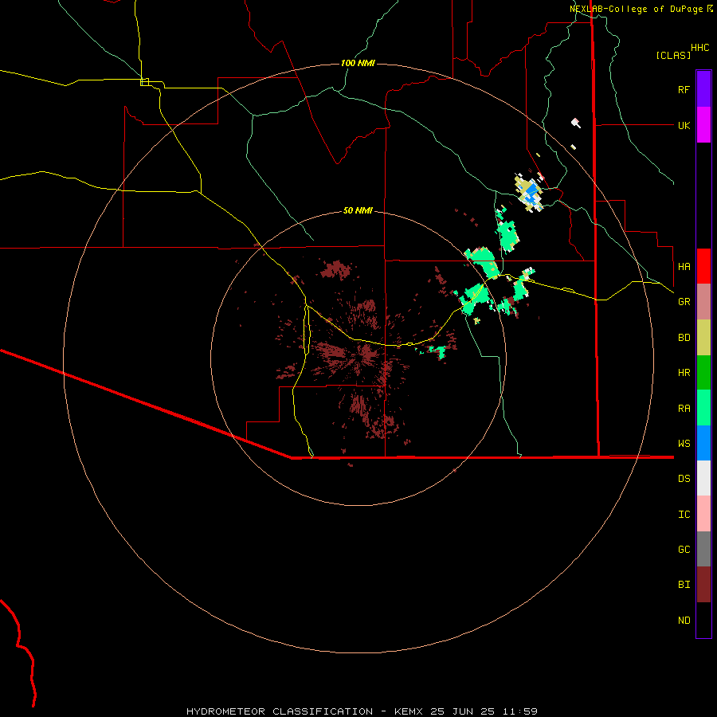Screen dimensions: 717x717
Task: Select the IC pink legend swatch
Action: (703, 514)
